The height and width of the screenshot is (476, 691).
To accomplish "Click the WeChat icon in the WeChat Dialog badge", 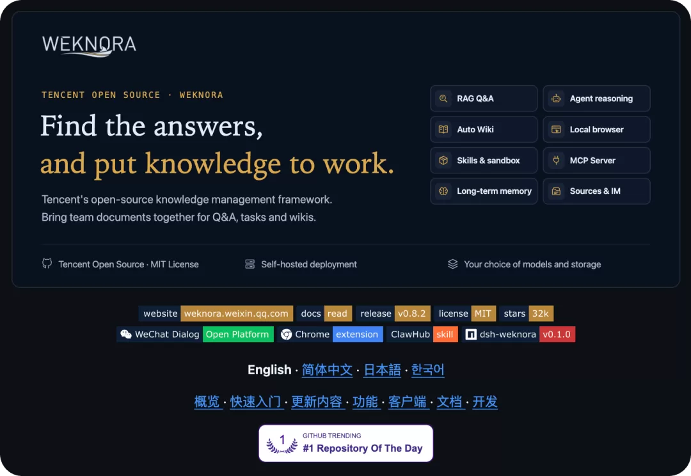I will click(x=126, y=334).
